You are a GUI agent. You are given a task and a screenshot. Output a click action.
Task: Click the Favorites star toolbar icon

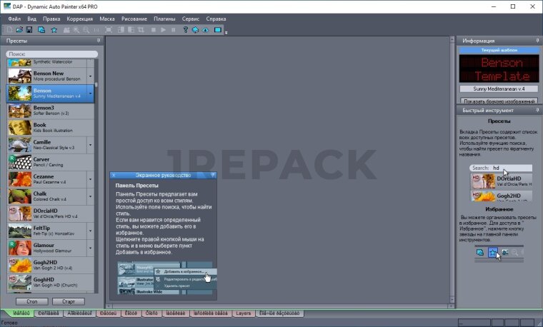click(x=54, y=30)
